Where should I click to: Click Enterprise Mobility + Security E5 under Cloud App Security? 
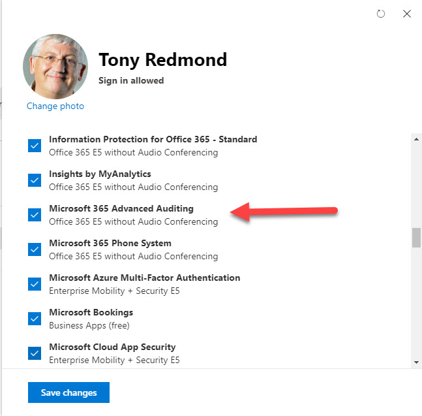[x=114, y=360]
